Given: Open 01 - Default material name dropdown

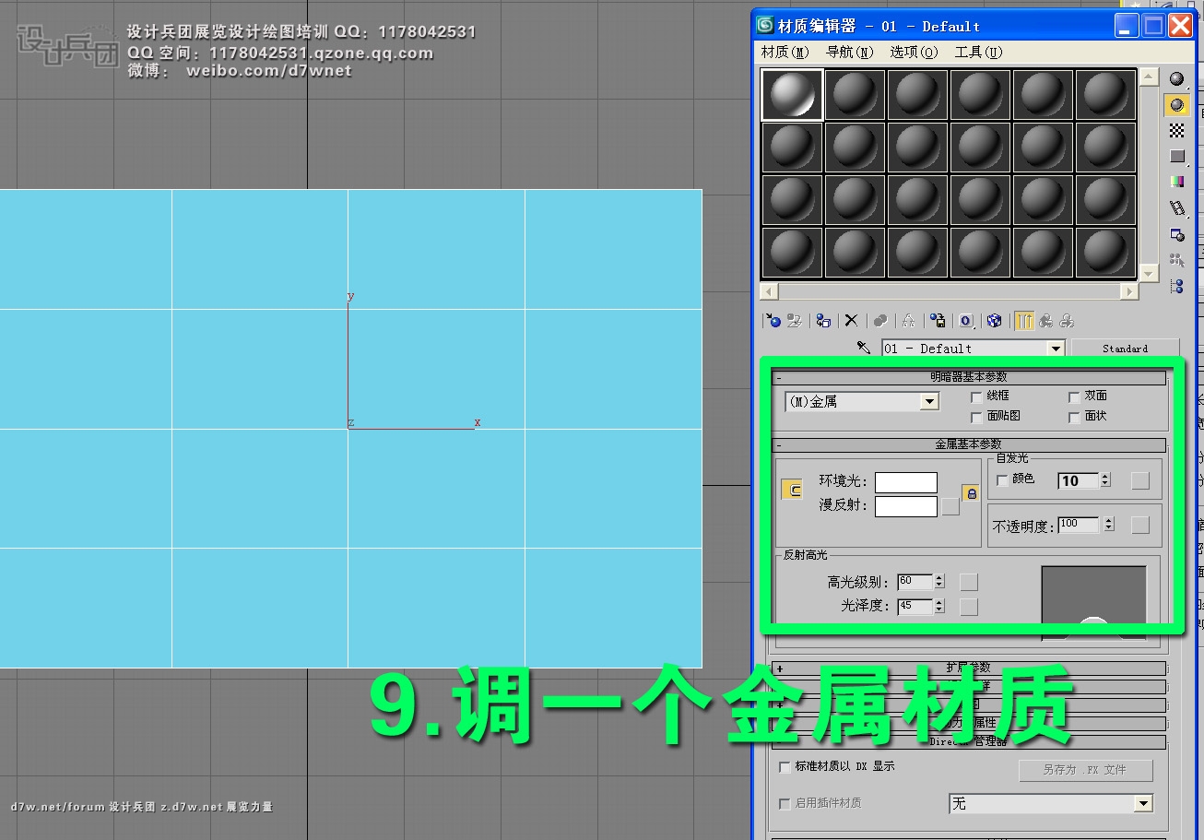Looking at the screenshot, I should click(x=1056, y=349).
